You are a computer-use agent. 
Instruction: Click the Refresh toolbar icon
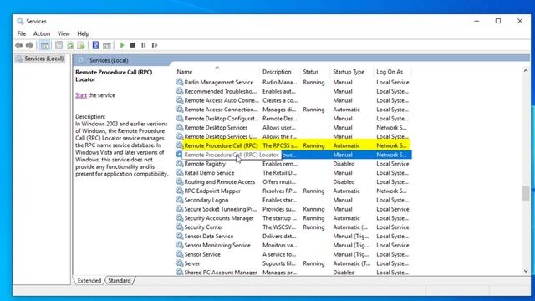tap(70, 45)
